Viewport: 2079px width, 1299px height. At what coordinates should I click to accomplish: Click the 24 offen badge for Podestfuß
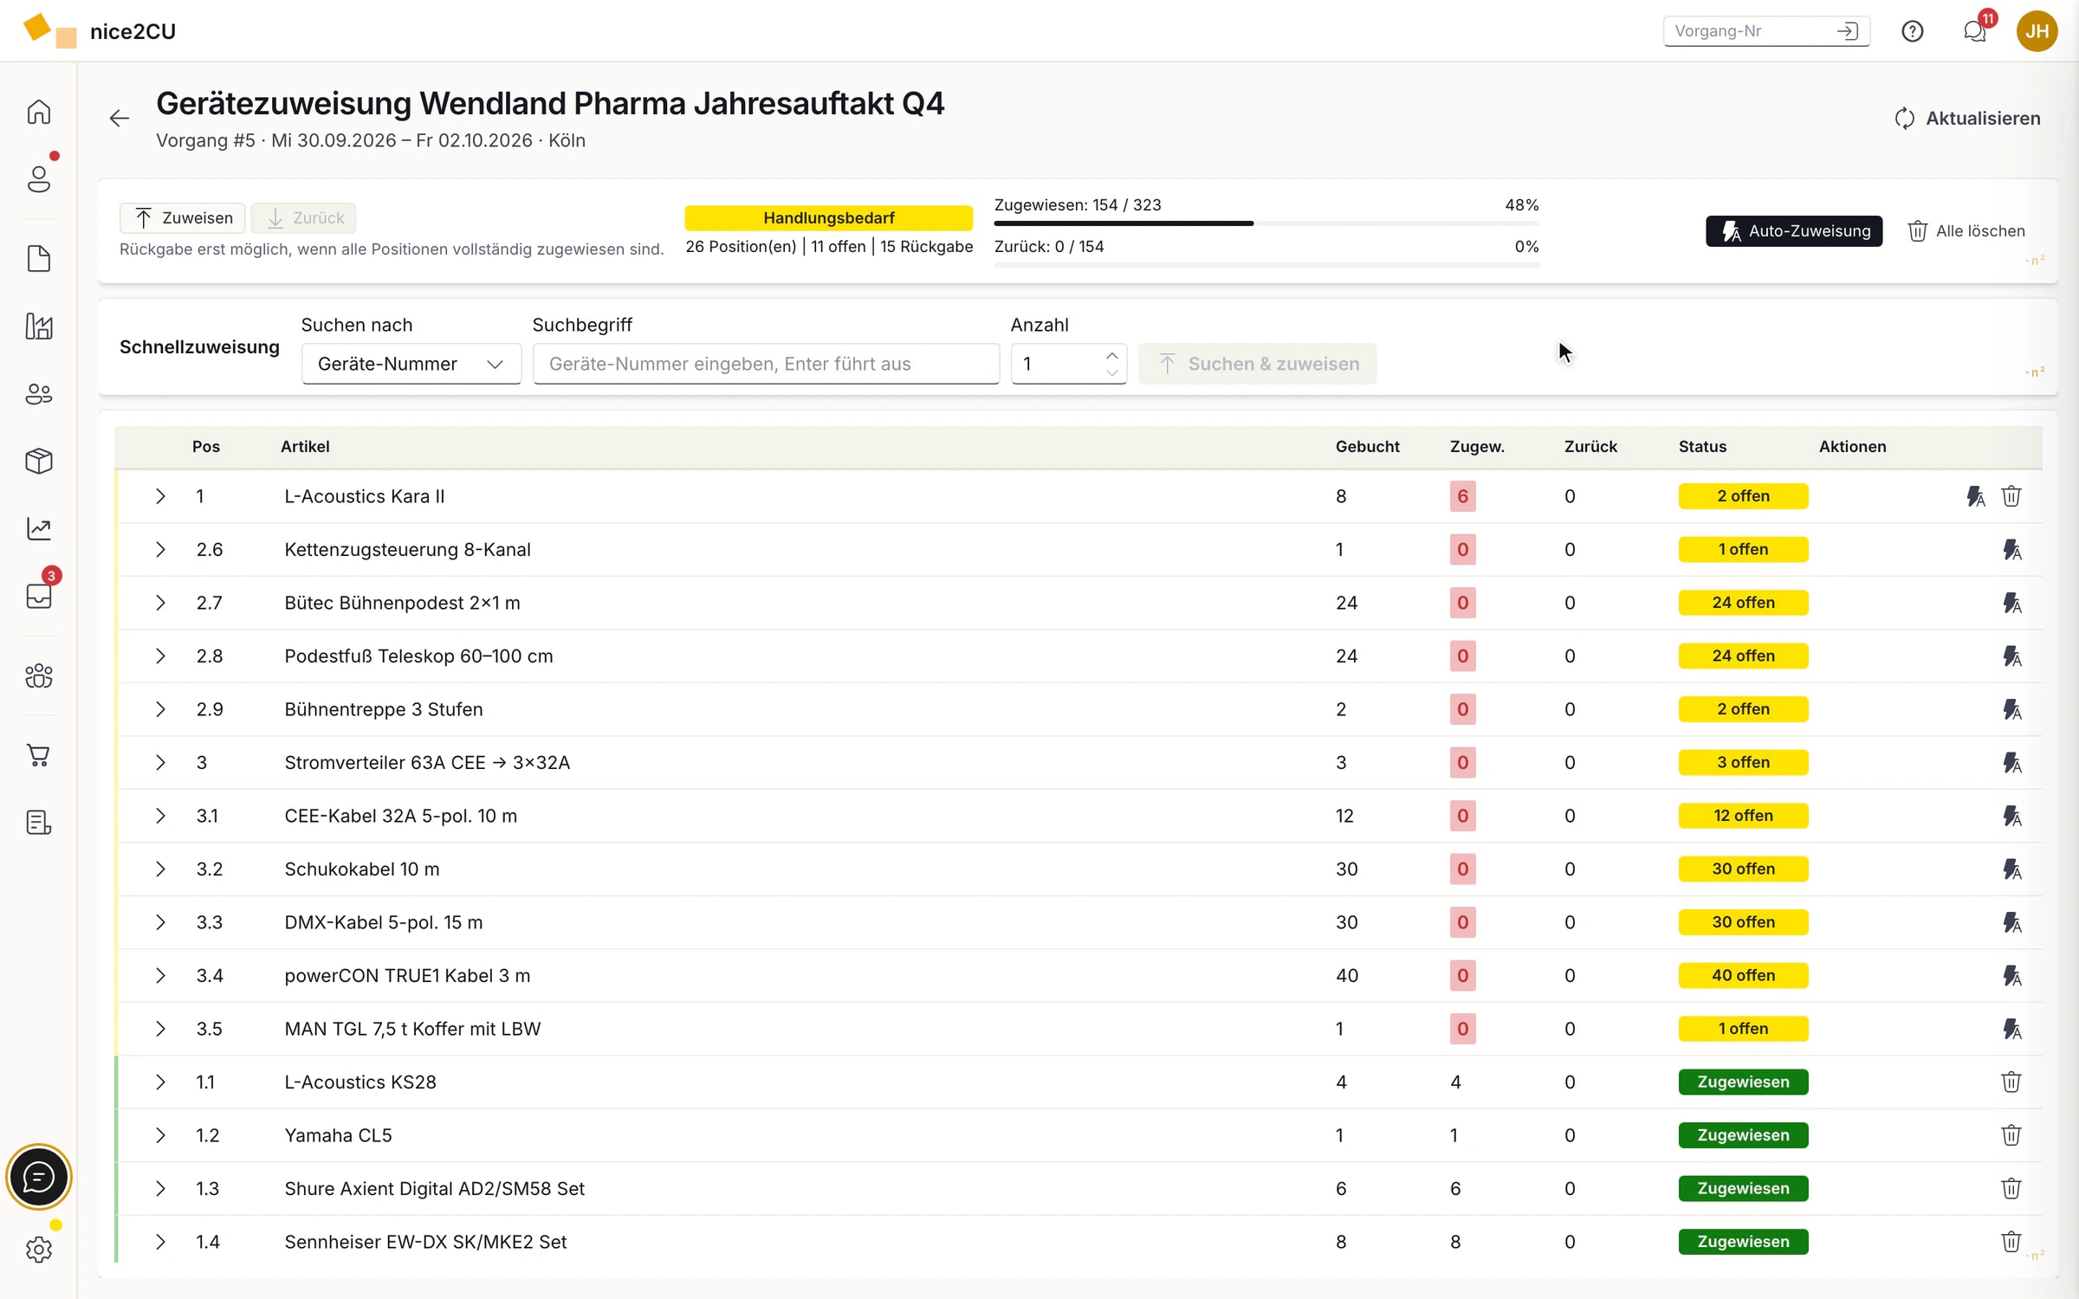(x=1743, y=656)
